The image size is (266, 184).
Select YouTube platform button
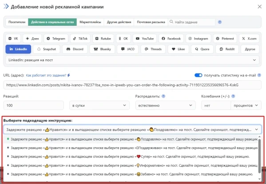[145, 39]
